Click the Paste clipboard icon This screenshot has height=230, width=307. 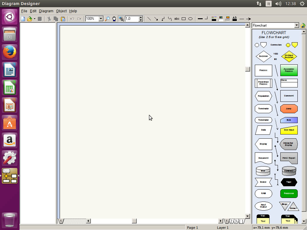click(x=63, y=19)
